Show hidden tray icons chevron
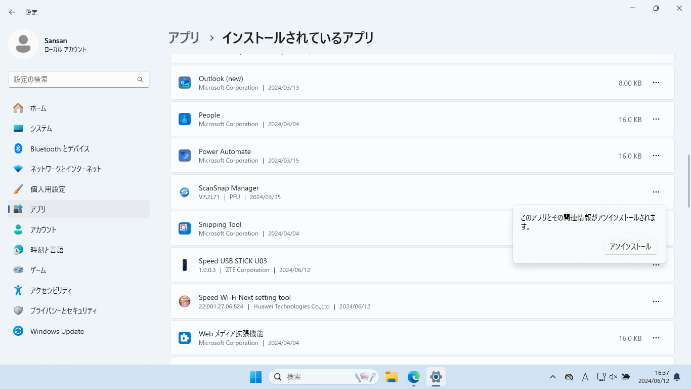Viewport: 691px width, 389px height. click(553, 377)
